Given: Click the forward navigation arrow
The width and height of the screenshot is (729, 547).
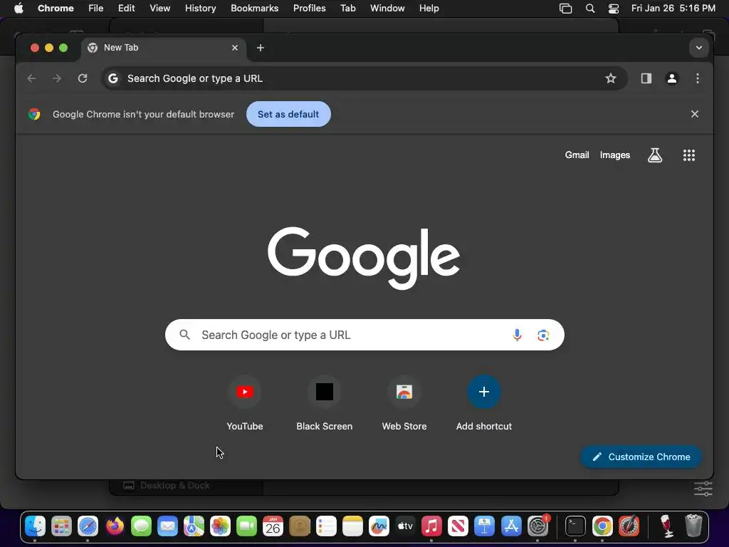Looking at the screenshot, I should [57, 78].
